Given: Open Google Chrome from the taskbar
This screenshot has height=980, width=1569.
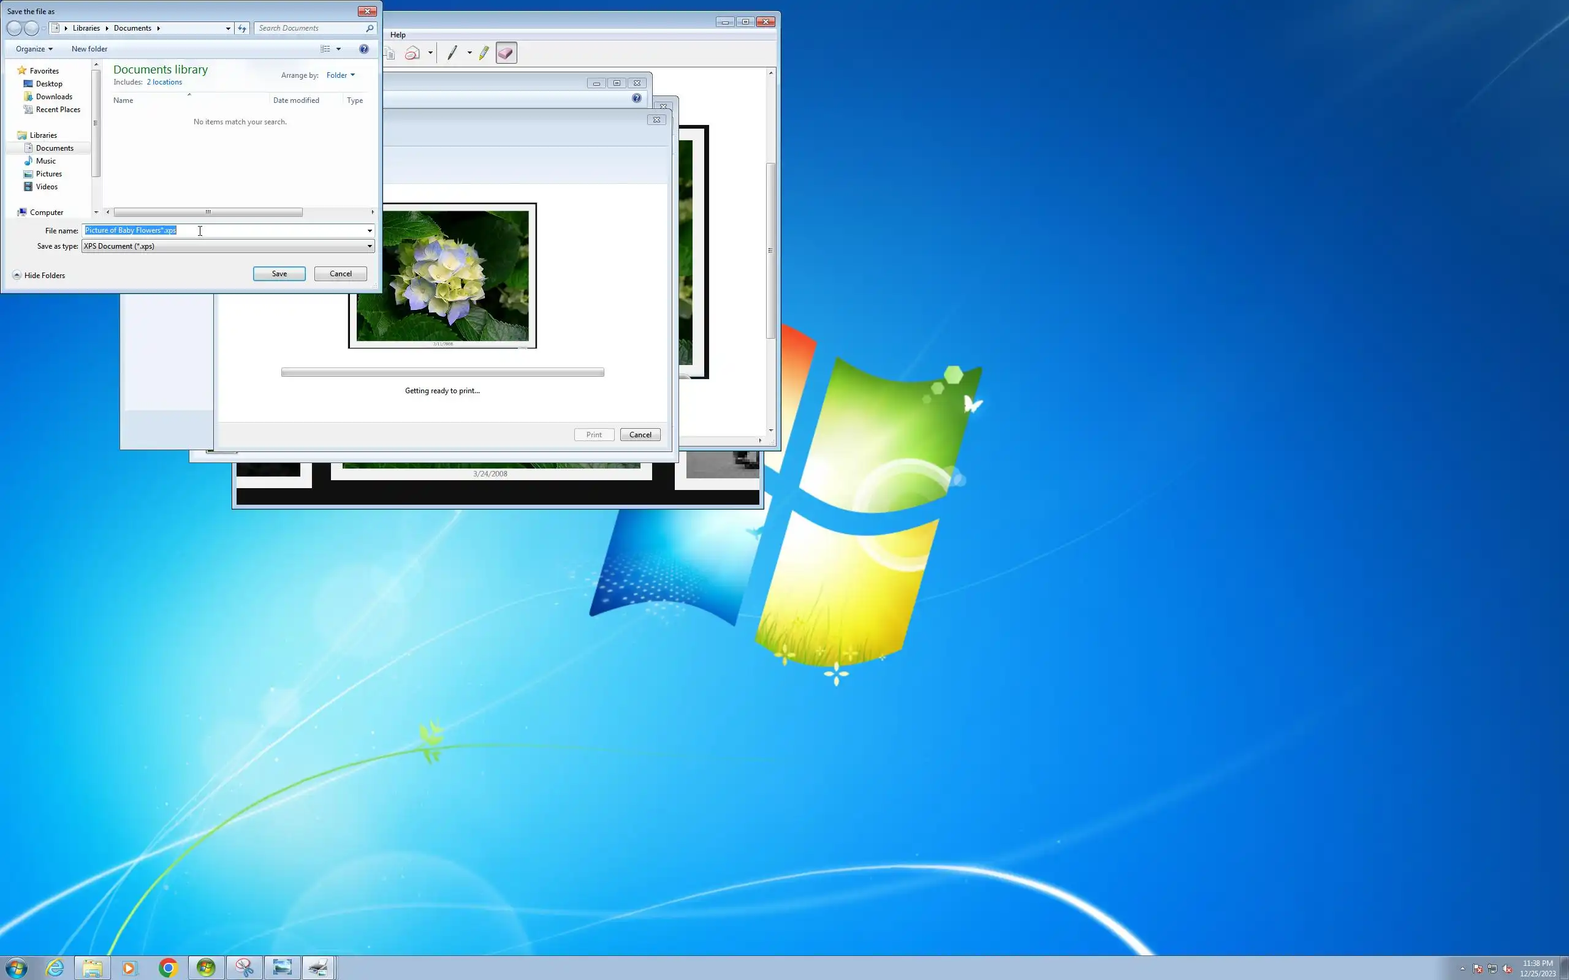Looking at the screenshot, I should click(168, 968).
